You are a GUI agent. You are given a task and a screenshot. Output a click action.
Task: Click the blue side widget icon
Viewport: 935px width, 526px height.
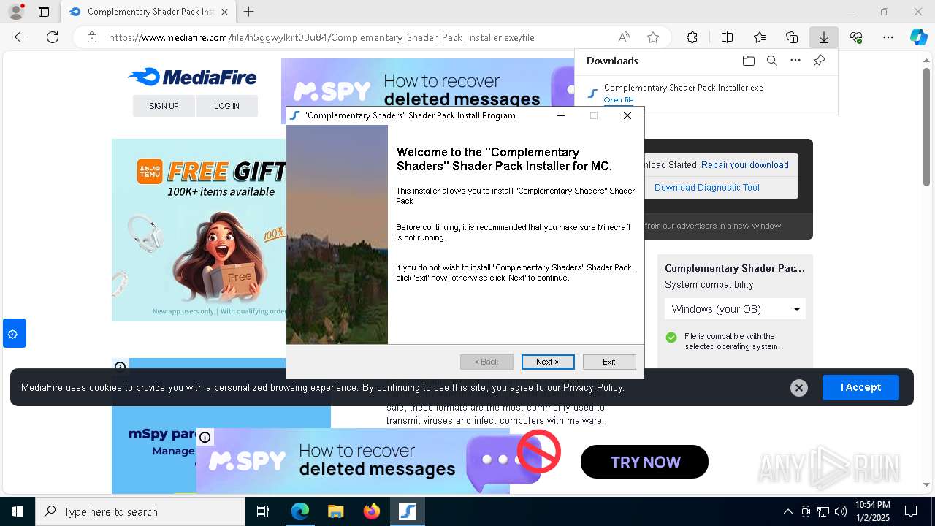(13, 334)
